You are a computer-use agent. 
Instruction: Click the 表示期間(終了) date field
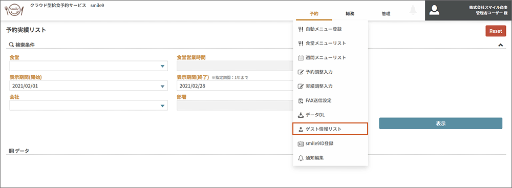click(x=235, y=86)
